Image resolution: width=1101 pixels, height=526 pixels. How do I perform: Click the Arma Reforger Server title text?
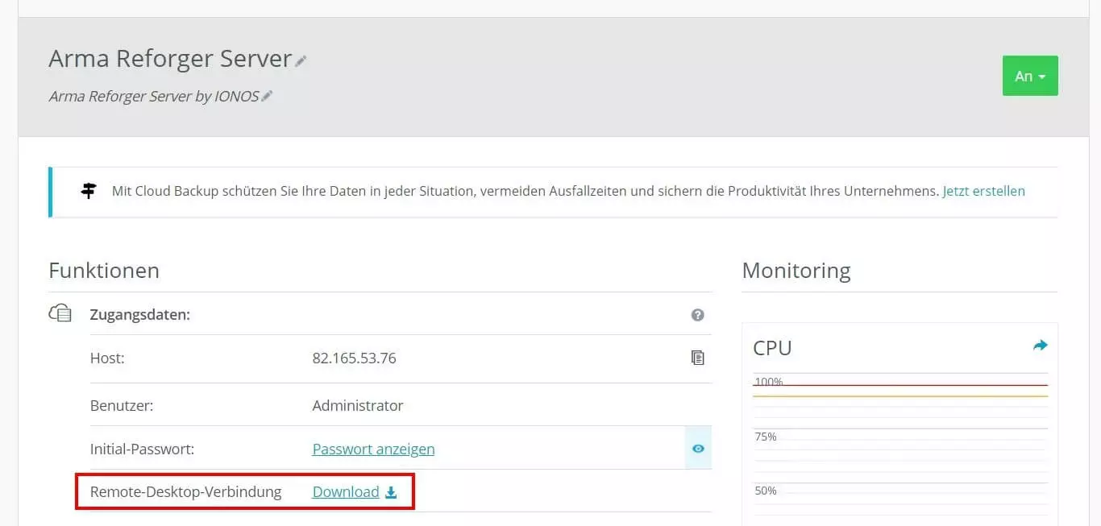coord(169,59)
